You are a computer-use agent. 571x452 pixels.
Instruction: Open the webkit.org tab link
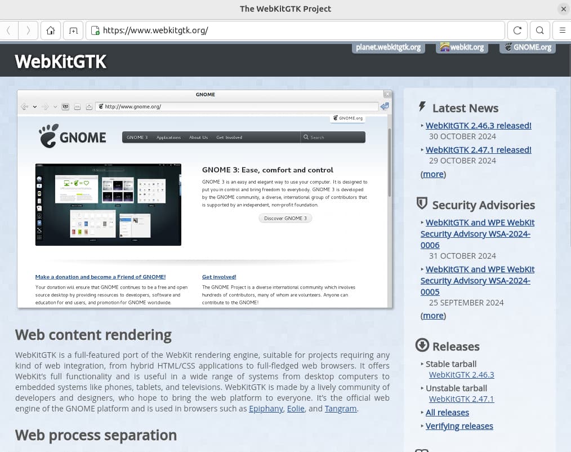coord(462,47)
